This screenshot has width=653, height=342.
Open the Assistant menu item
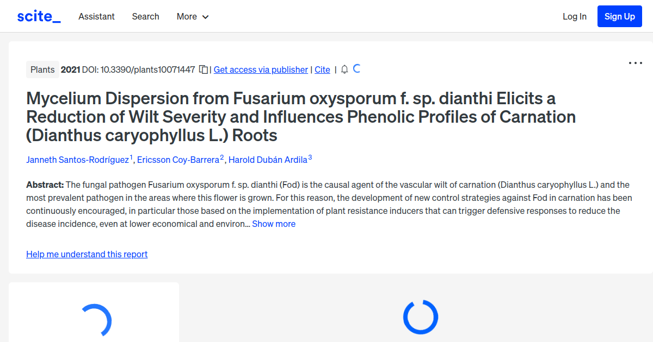[x=96, y=16]
